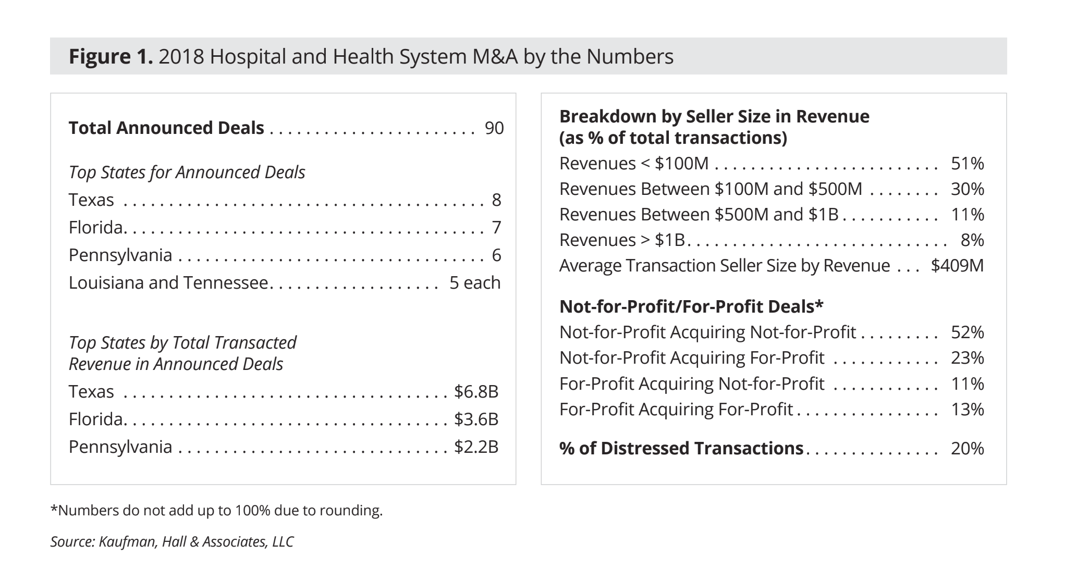Select the 52% Not-for-Profit Acquiring Not-for-Profit value
Viewport: 1076px width, 569px height.
967,332
